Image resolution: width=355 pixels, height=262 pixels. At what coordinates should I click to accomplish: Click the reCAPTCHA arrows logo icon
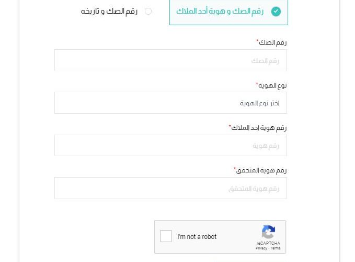[x=268, y=232]
